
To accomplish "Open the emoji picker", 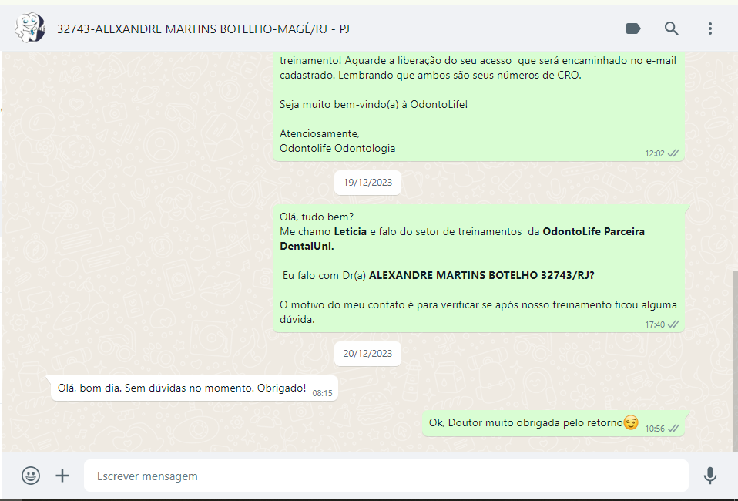I will [x=31, y=476].
